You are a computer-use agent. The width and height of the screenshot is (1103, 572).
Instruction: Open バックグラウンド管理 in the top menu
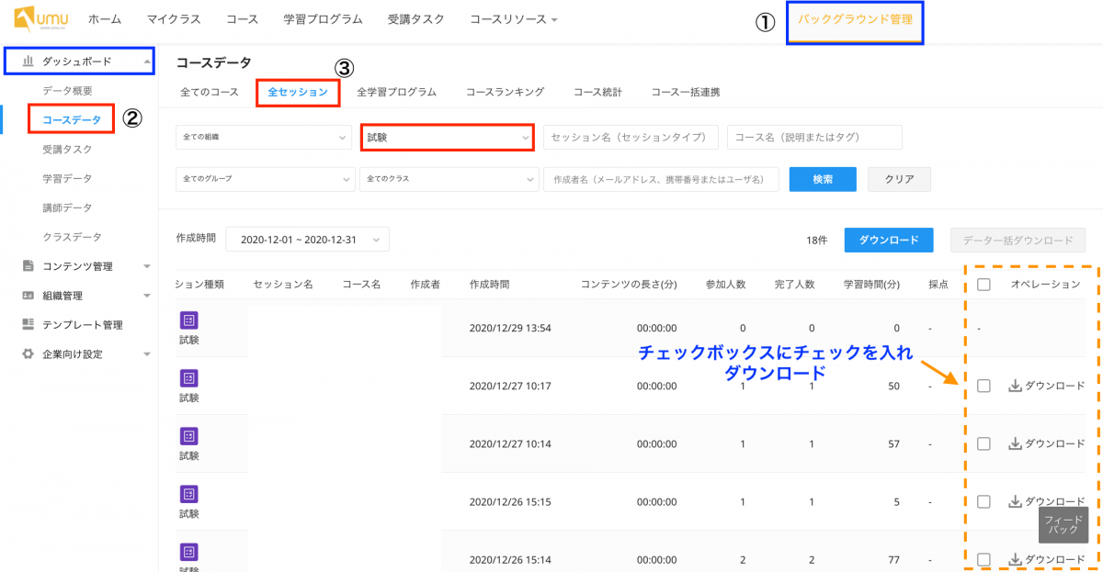(x=855, y=18)
